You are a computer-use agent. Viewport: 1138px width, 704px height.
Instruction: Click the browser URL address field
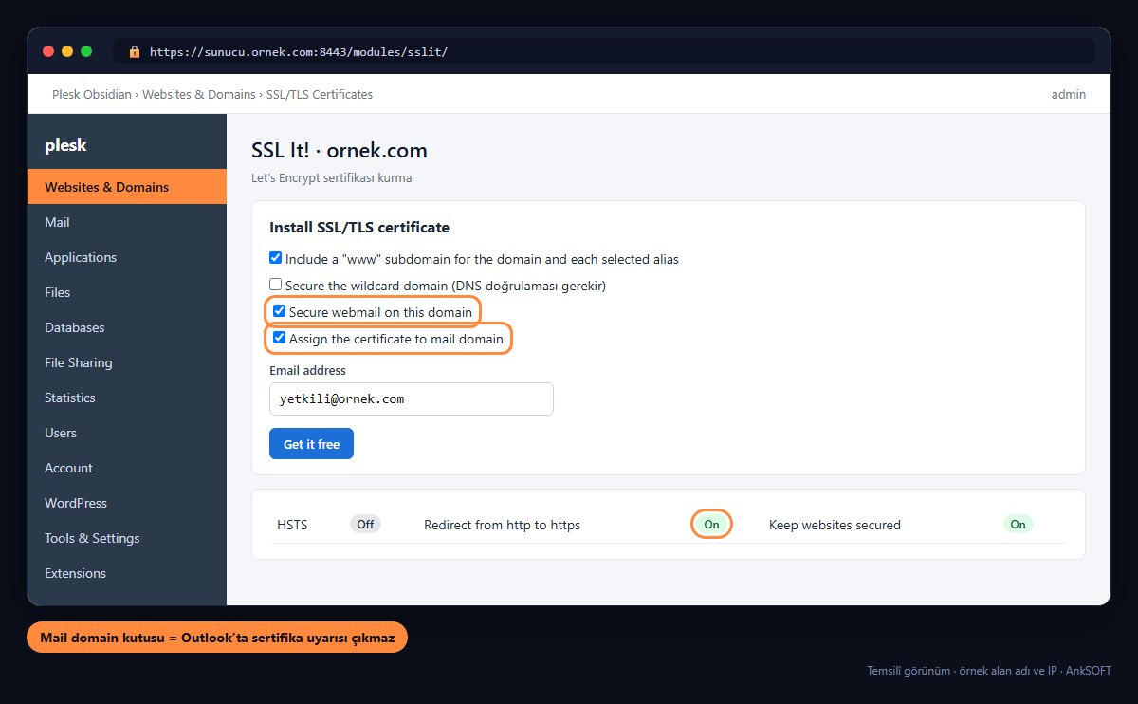[x=604, y=51]
